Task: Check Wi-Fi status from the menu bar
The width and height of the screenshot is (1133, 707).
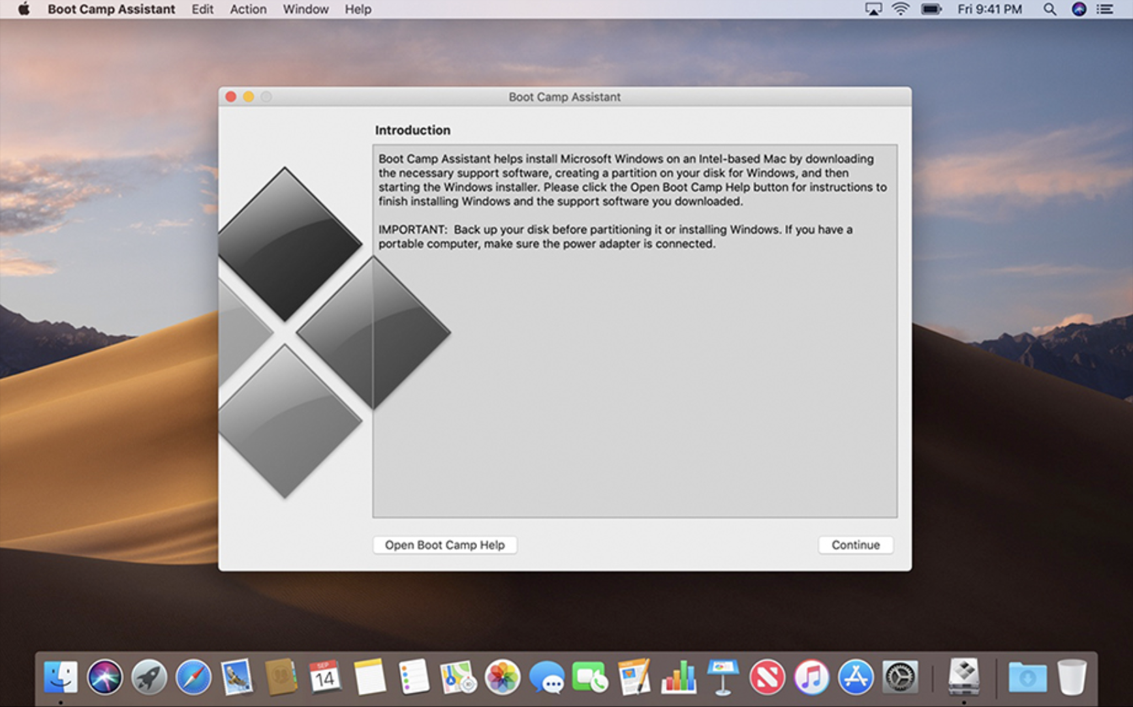Action: [901, 9]
